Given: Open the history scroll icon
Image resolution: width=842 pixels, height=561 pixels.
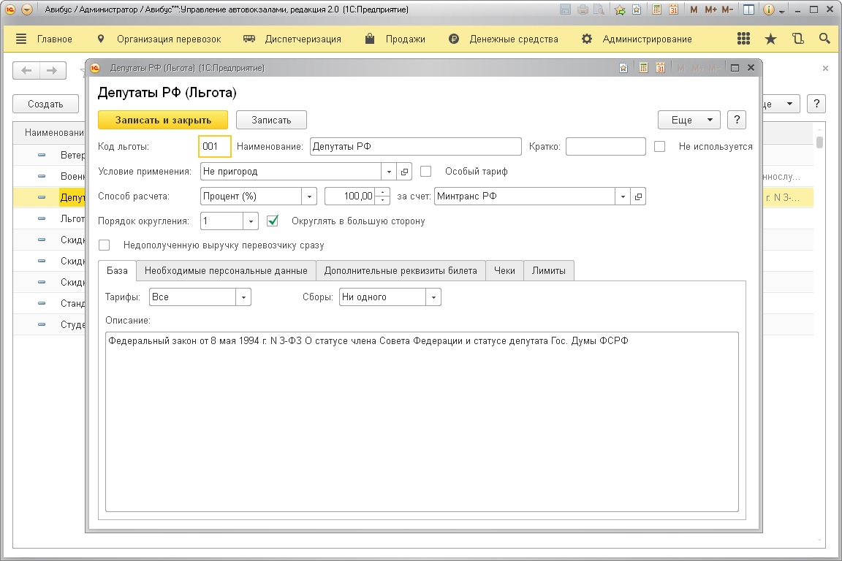Looking at the screenshot, I should pyautogui.click(x=797, y=39).
